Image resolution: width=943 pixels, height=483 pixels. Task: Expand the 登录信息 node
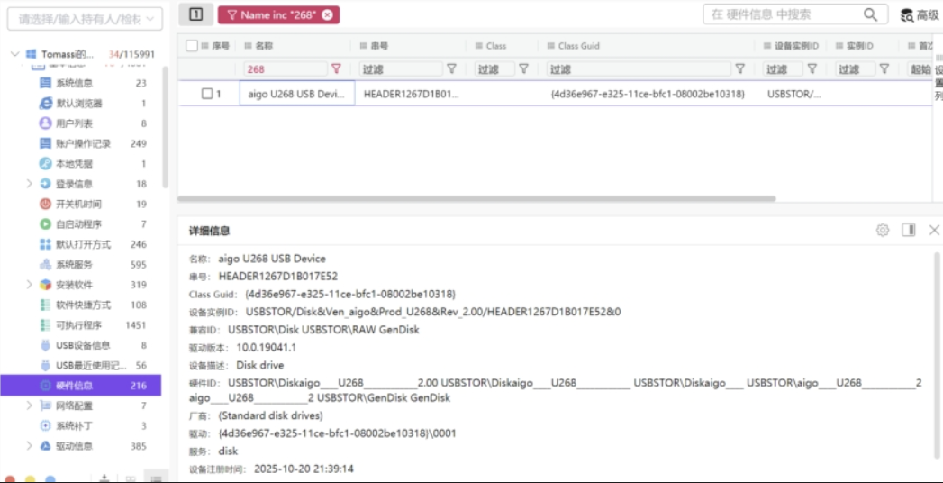[x=29, y=184]
